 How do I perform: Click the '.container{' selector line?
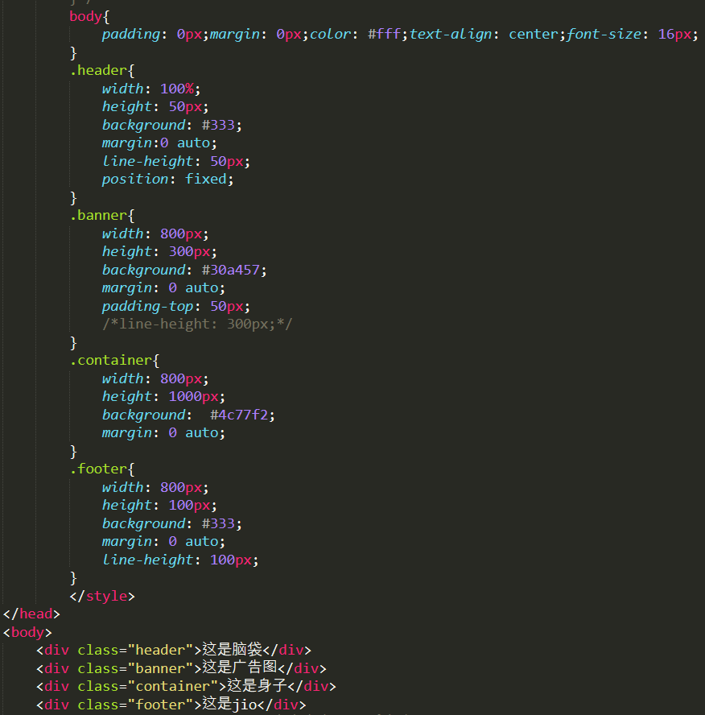click(x=114, y=360)
